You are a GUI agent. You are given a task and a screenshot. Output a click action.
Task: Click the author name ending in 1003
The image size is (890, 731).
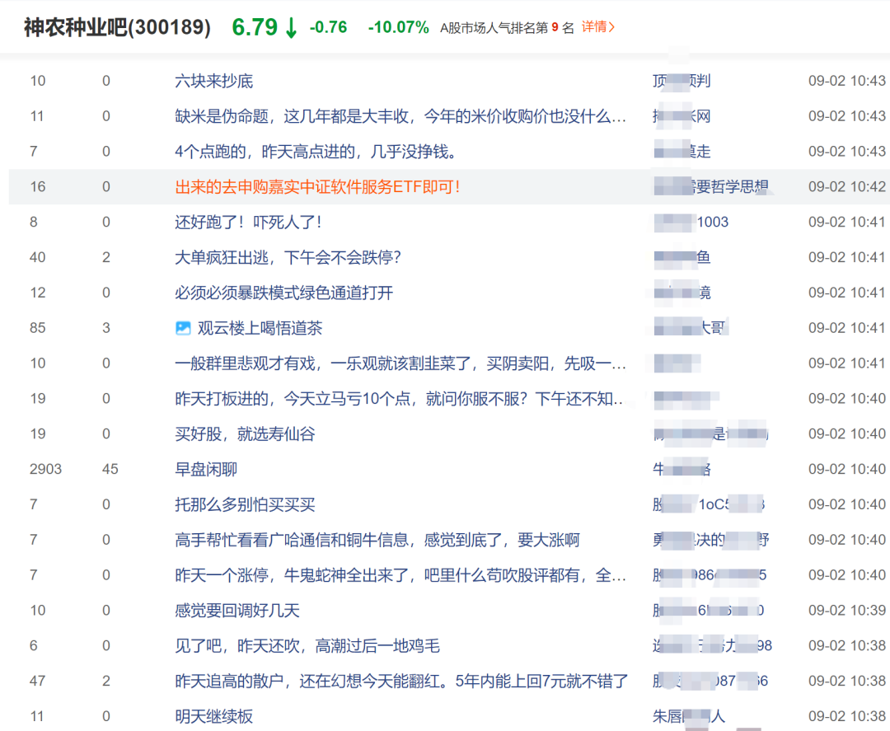(x=691, y=222)
